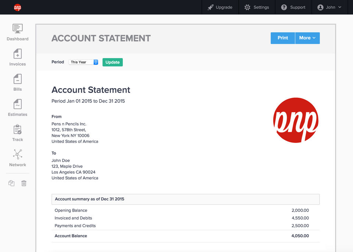Go to Bills in sidebar

pos(17,79)
